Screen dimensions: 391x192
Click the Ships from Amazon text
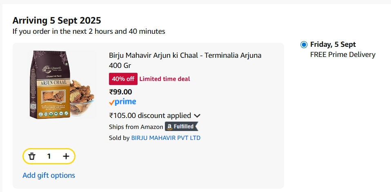(136, 127)
